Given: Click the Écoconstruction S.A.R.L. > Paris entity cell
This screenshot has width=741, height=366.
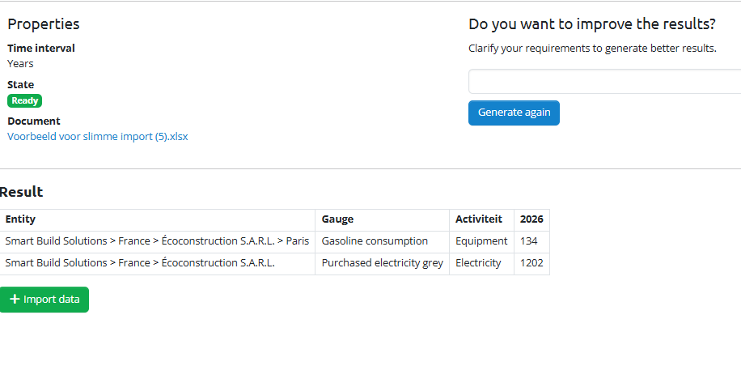Looking at the screenshot, I should 157,241.
